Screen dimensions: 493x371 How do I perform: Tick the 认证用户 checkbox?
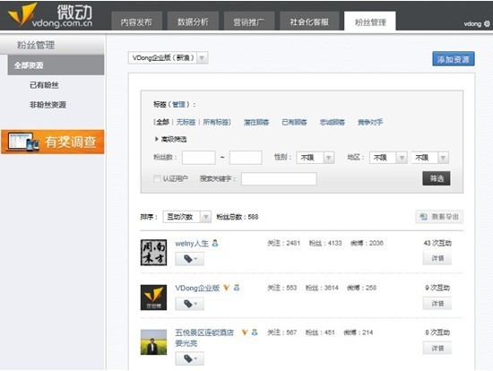tap(157, 178)
